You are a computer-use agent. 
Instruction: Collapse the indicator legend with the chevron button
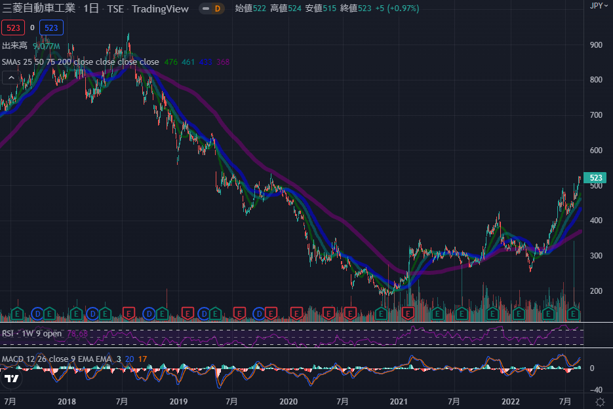(11, 78)
